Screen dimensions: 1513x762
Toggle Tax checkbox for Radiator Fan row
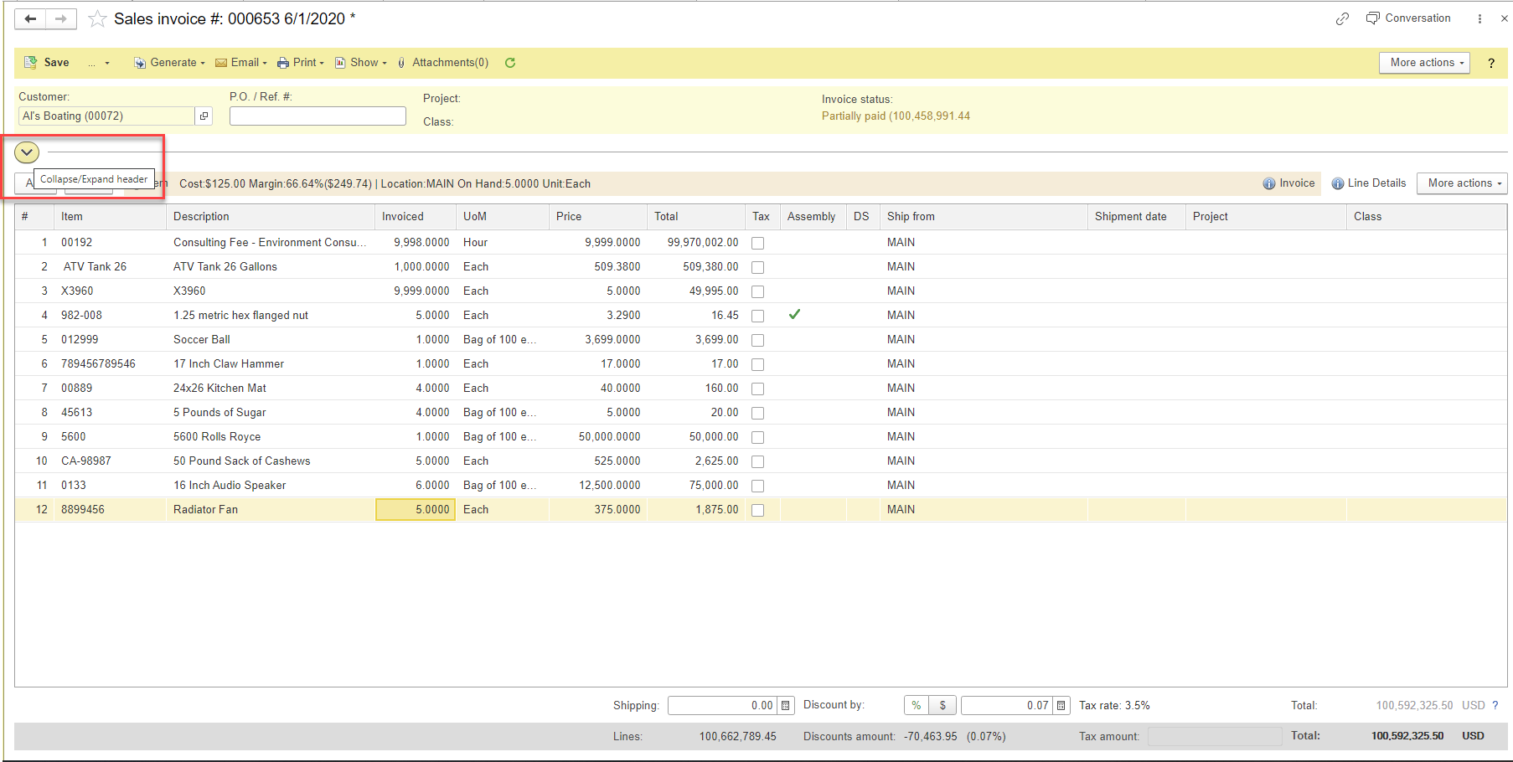click(x=758, y=511)
